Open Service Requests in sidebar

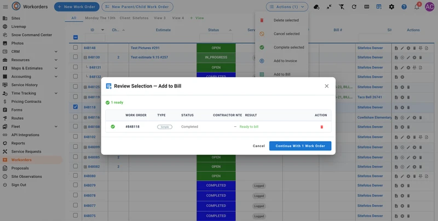click(26, 152)
